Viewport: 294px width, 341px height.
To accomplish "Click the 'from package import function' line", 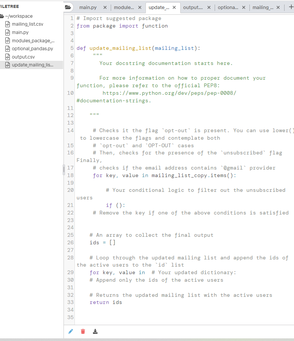I will (x=122, y=26).
